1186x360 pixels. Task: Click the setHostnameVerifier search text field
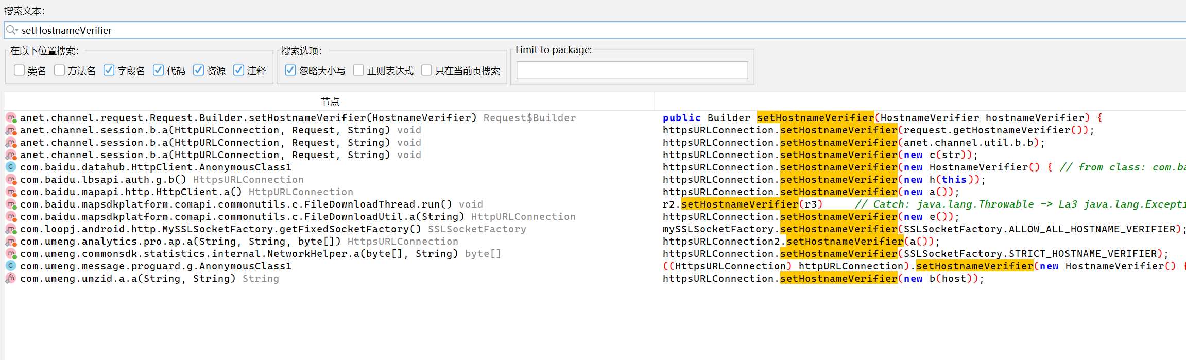[x=566, y=30]
